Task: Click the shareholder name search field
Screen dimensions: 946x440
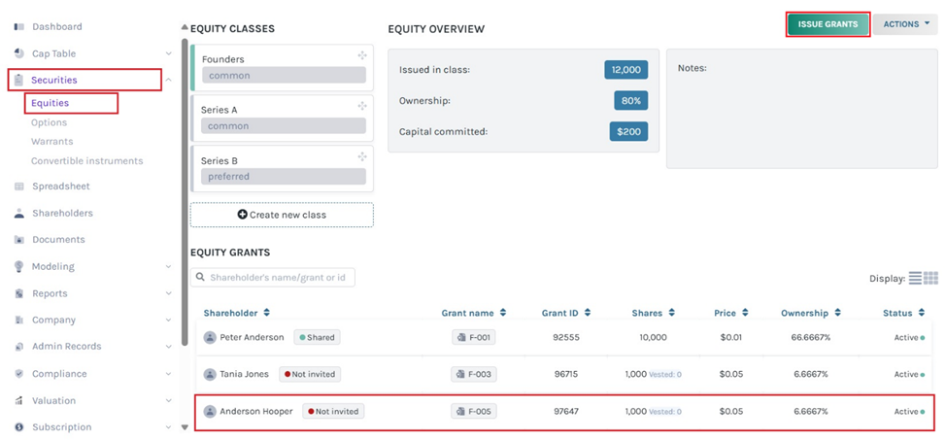Action: 278,278
